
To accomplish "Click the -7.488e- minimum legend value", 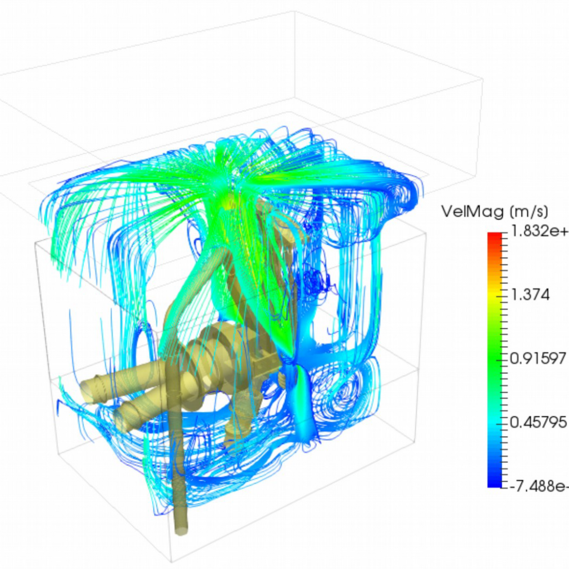I will [x=538, y=487].
